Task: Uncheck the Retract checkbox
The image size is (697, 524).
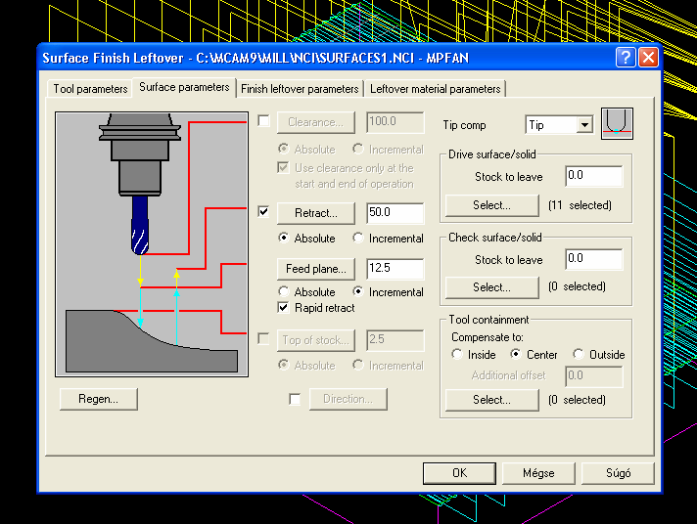Action: tap(263, 211)
